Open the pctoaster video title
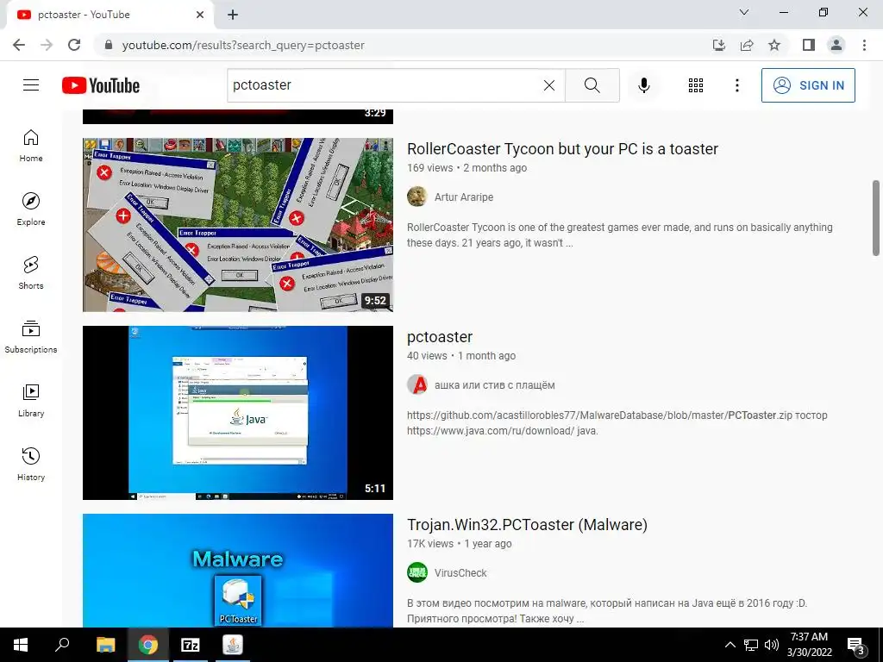 (x=439, y=337)
